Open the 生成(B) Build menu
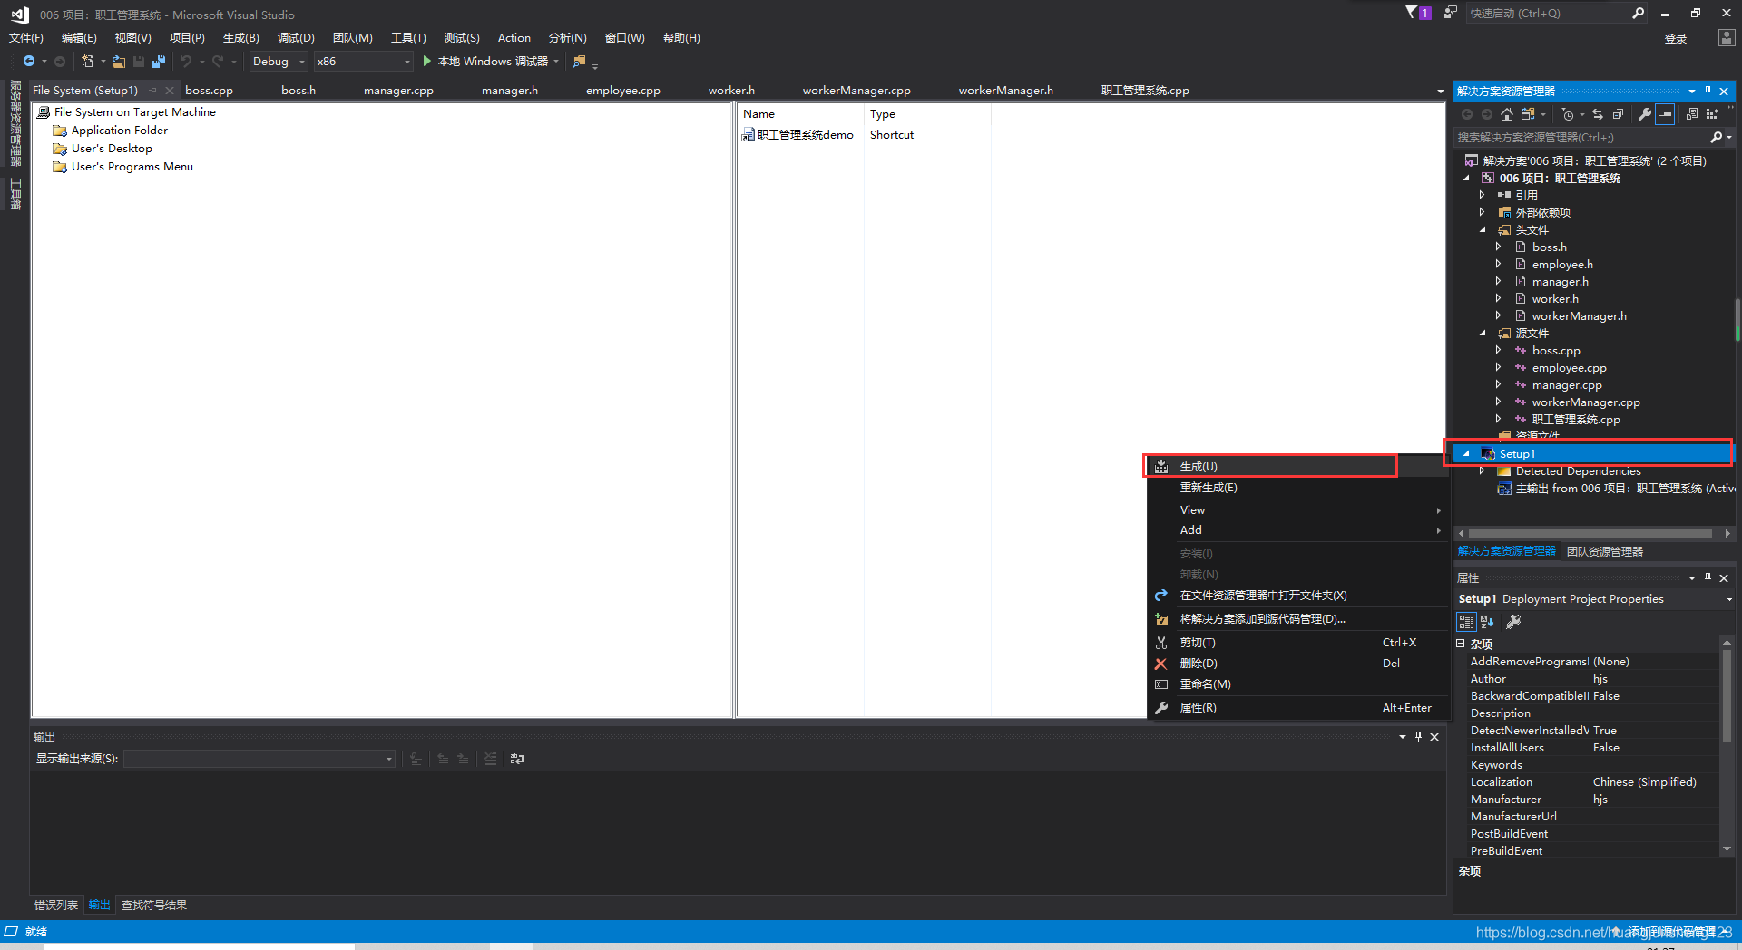Image resolution: width=1742 pixels, height=950 pixels. tap(241, 38)
